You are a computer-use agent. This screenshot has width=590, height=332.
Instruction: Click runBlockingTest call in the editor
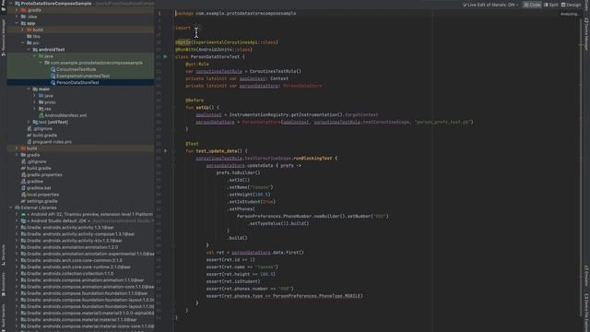313,159
